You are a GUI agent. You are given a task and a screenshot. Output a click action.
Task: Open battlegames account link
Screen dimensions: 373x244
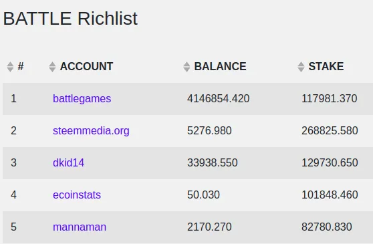click(82, 99)
